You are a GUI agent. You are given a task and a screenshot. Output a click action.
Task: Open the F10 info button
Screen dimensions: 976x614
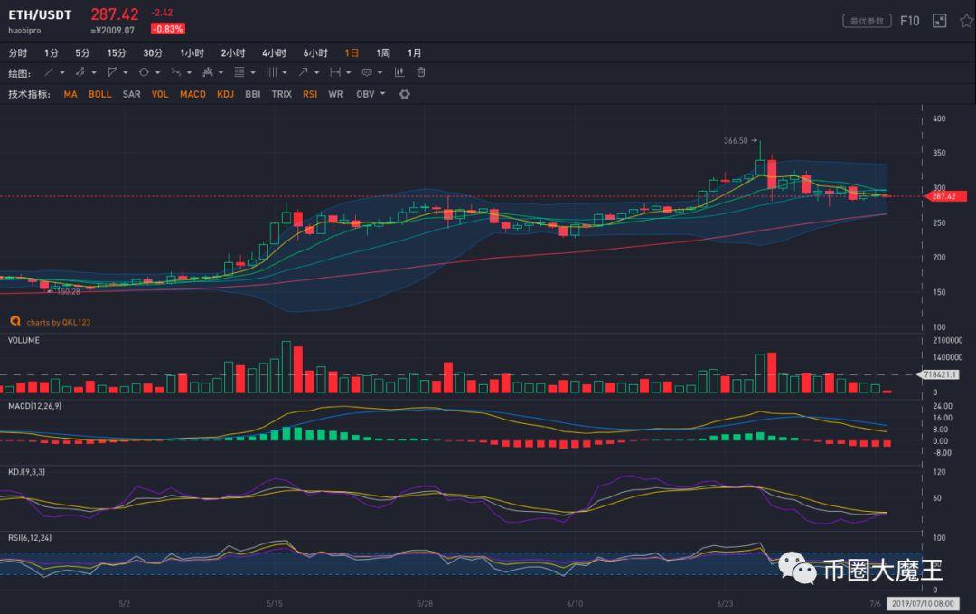pyautogui.click(x=909, y=21)
